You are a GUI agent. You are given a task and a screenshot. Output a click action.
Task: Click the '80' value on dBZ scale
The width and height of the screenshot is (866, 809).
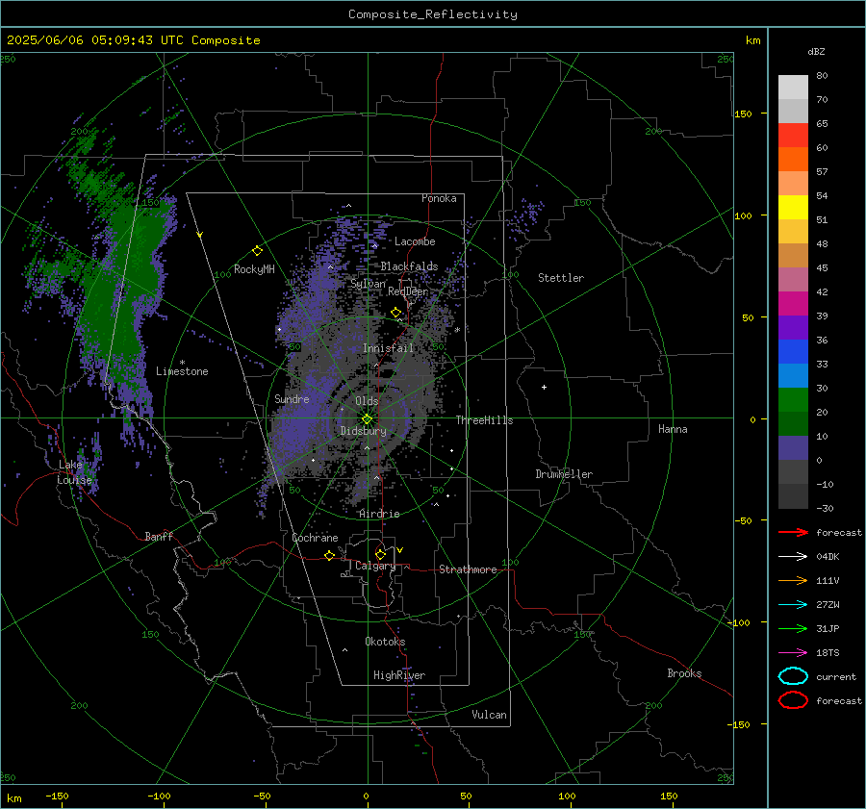coord(822,76)
